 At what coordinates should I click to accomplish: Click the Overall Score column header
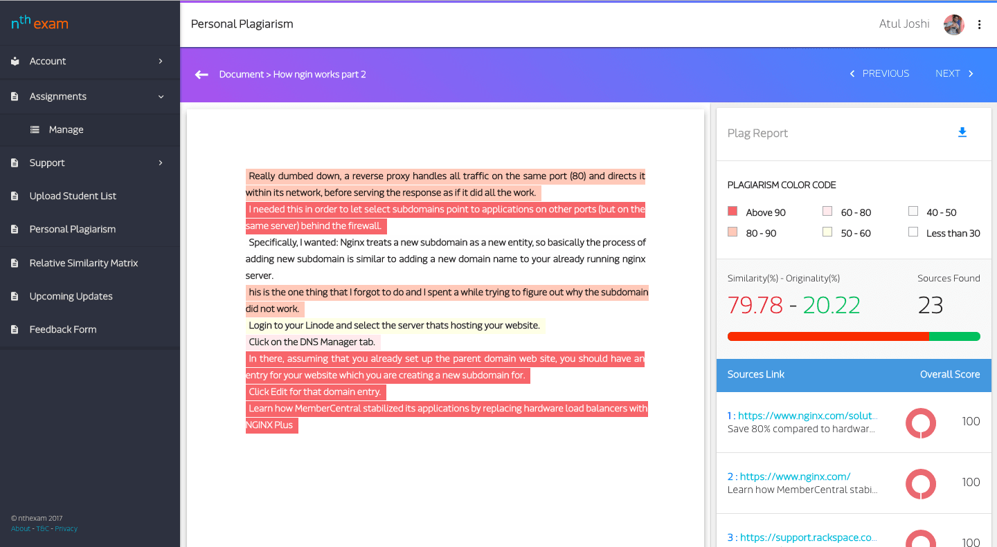coord(950,374)
